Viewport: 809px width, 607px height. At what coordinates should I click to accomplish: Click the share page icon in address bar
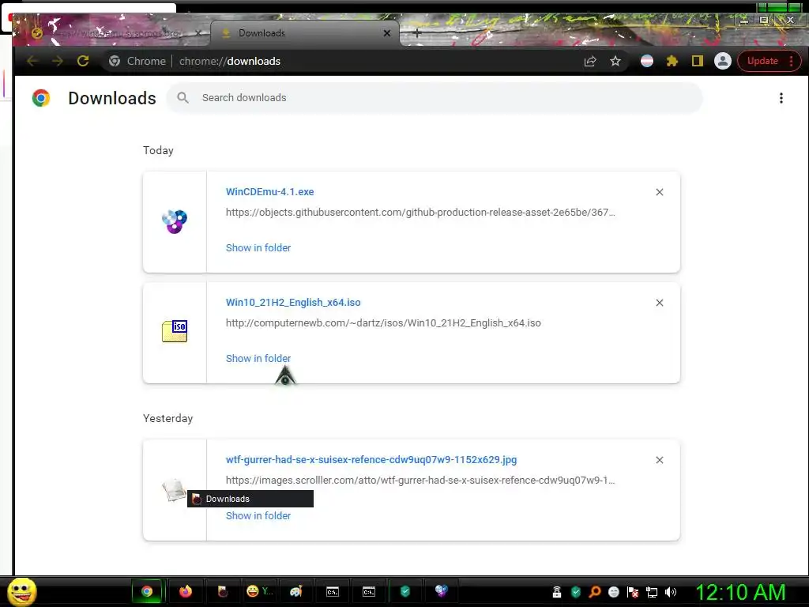590,62
